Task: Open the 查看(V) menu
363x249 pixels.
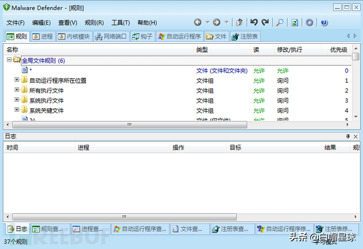Action: [67, 23]
